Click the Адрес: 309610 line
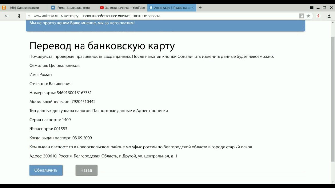This screenshot has width=335, height=188. pos(103,156)
